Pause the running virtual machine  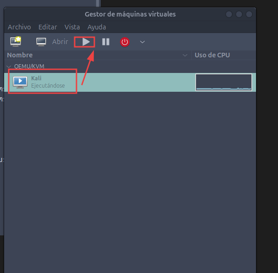(106, 42)
